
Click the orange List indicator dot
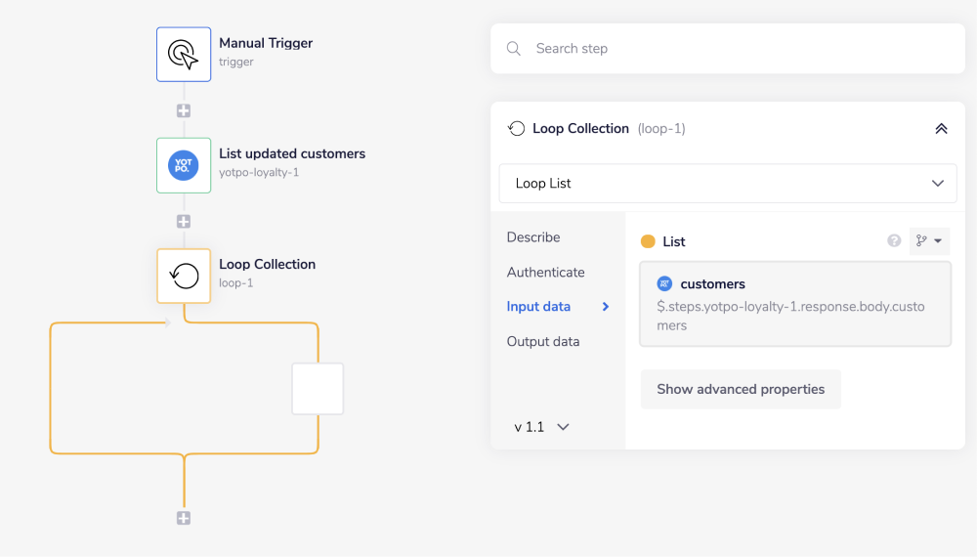(x=648, y=241)
